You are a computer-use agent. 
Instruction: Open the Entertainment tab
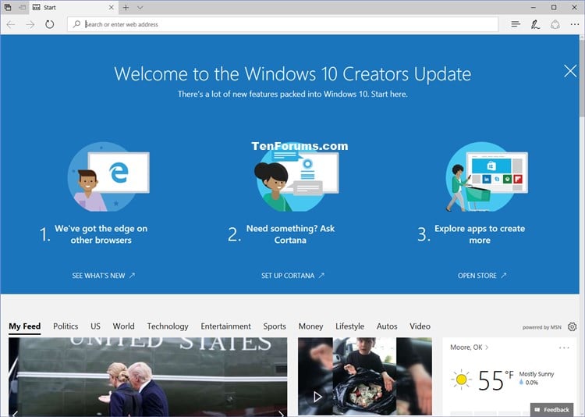225,326
